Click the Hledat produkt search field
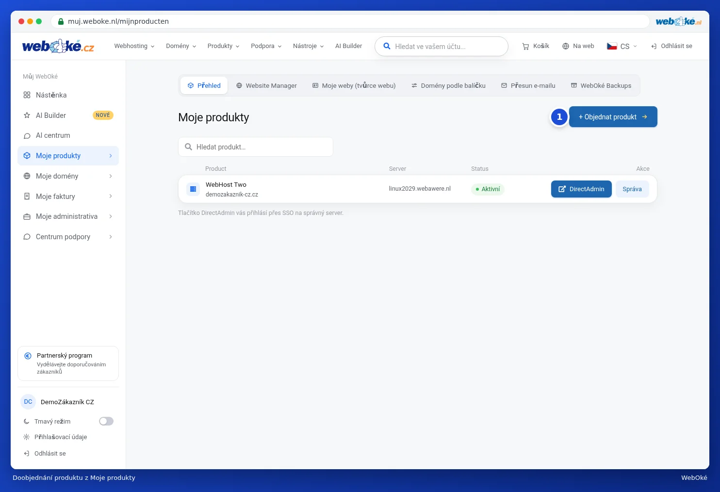 (256, 147)
